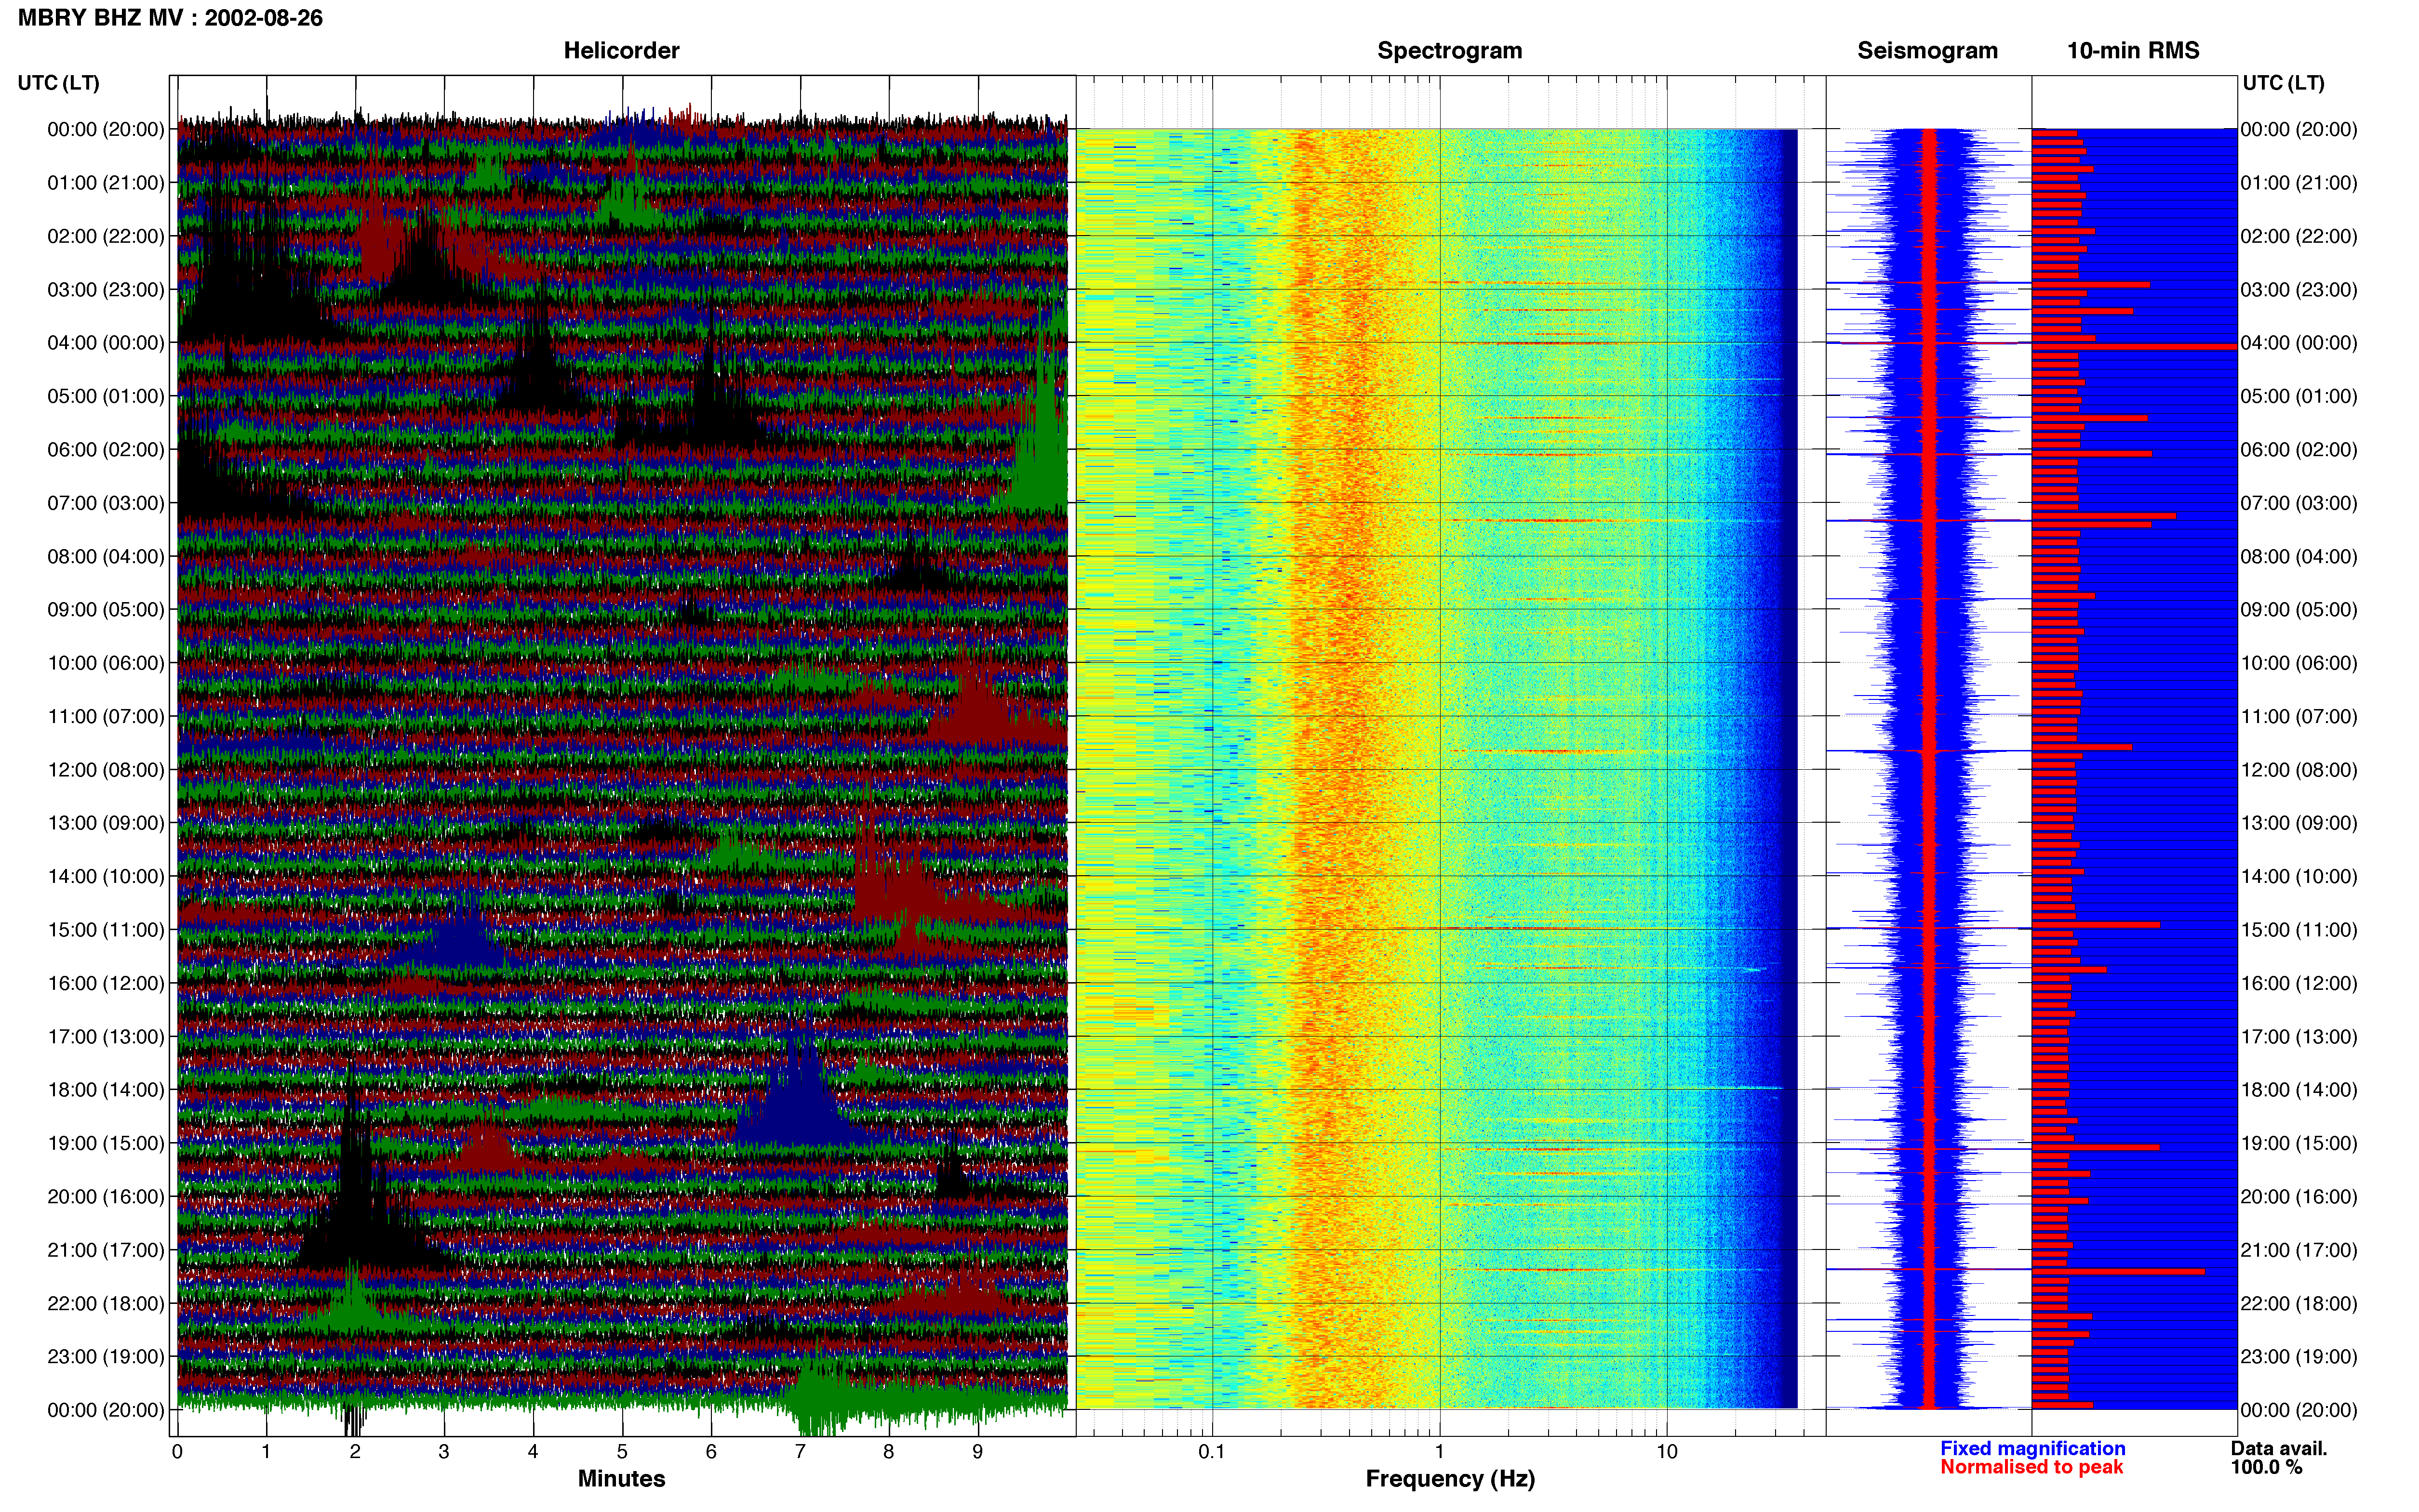This screenshot has height=1512, width=2419.
Task: Click the left axis label '10:00 (06:00)'
Action: pos(106,663)
